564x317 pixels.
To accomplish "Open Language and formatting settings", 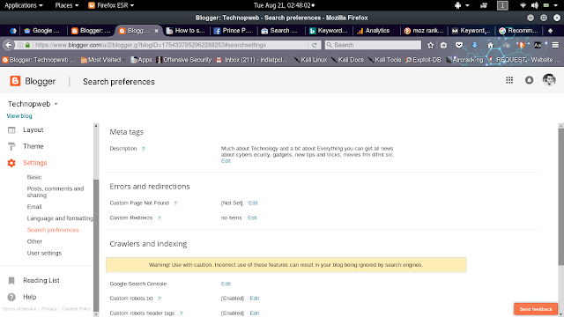I will pos(60,218).
